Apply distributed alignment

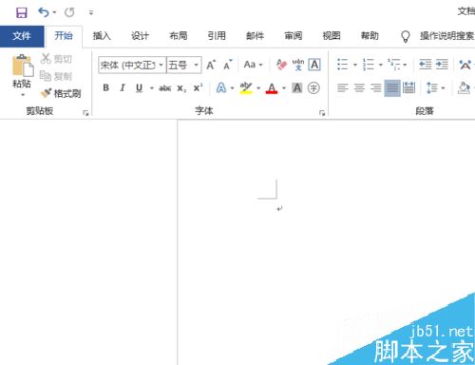pos(408,87)
